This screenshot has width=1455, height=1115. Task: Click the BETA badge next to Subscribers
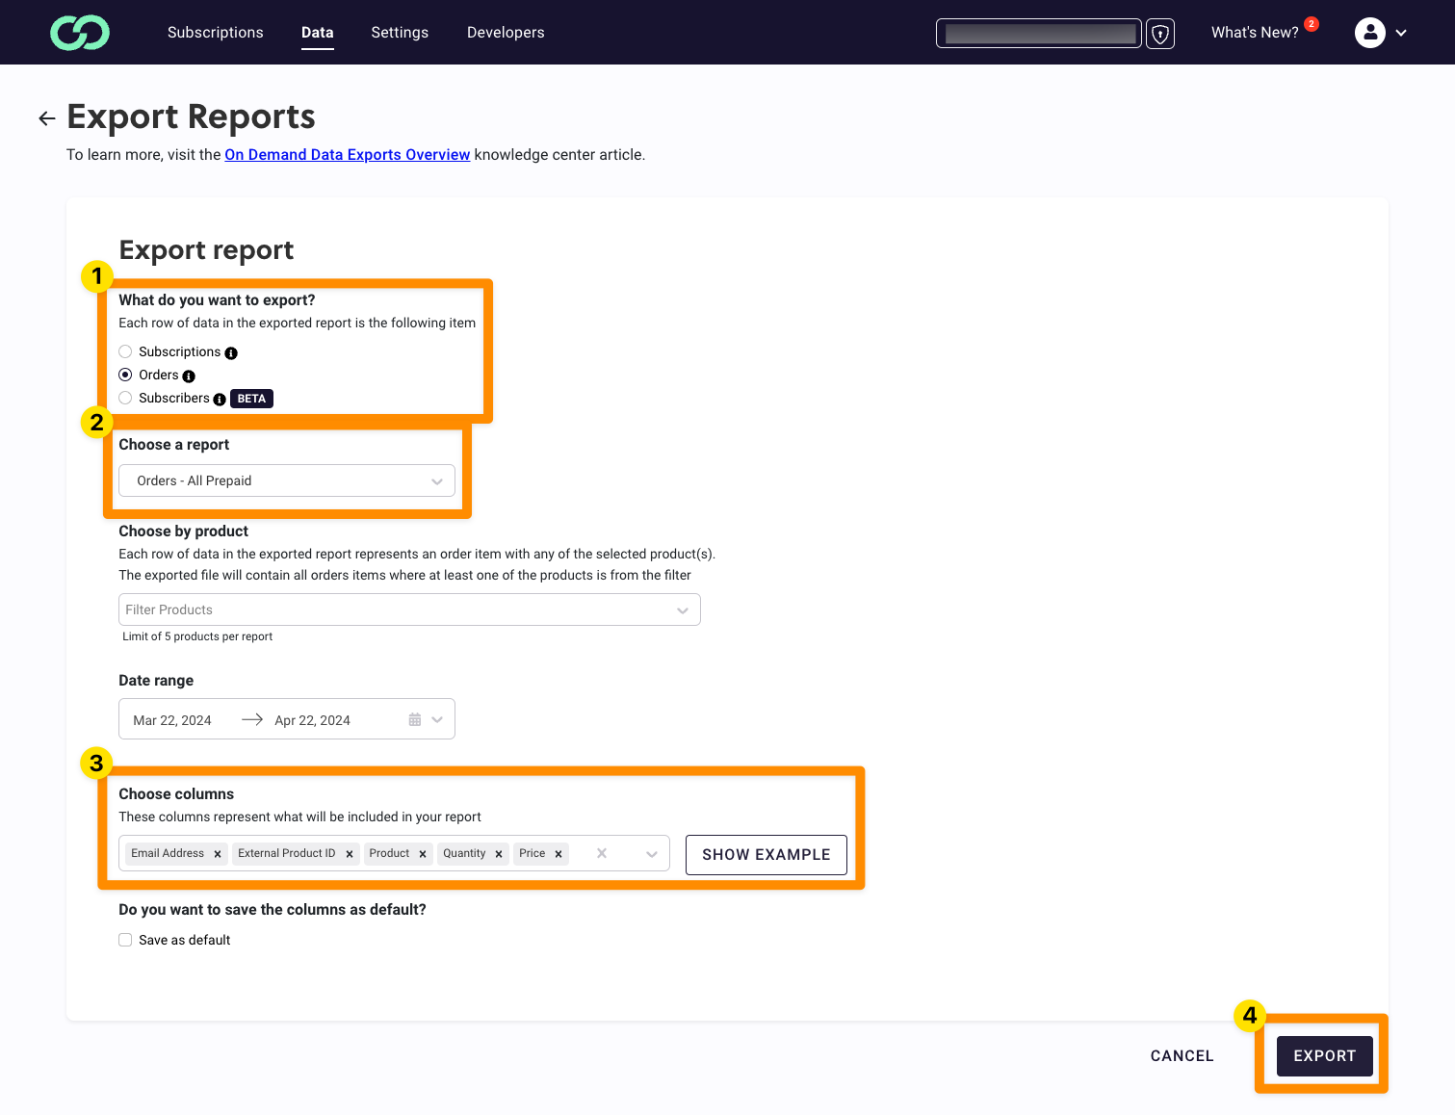coord(251,399)
